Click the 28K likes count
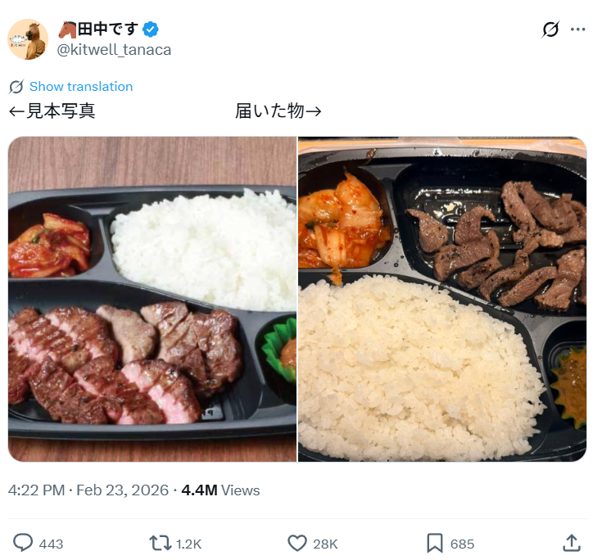This screenshot has width=602, height=560. (x=325, y=544)
